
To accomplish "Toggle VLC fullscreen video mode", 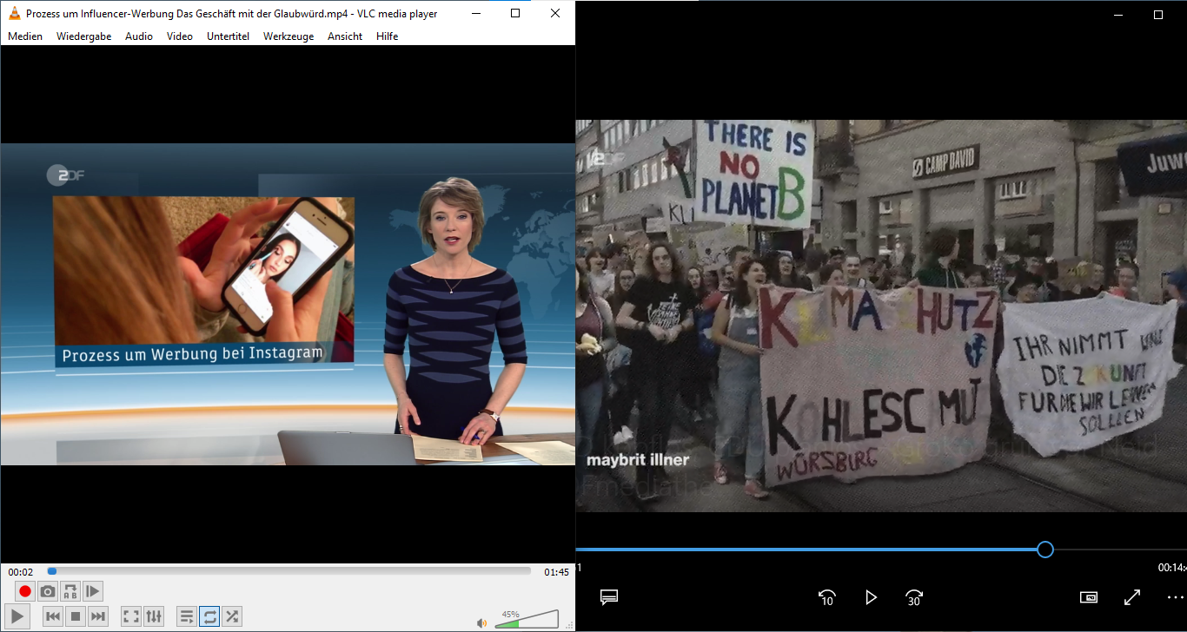I will (x=131, y=616).
